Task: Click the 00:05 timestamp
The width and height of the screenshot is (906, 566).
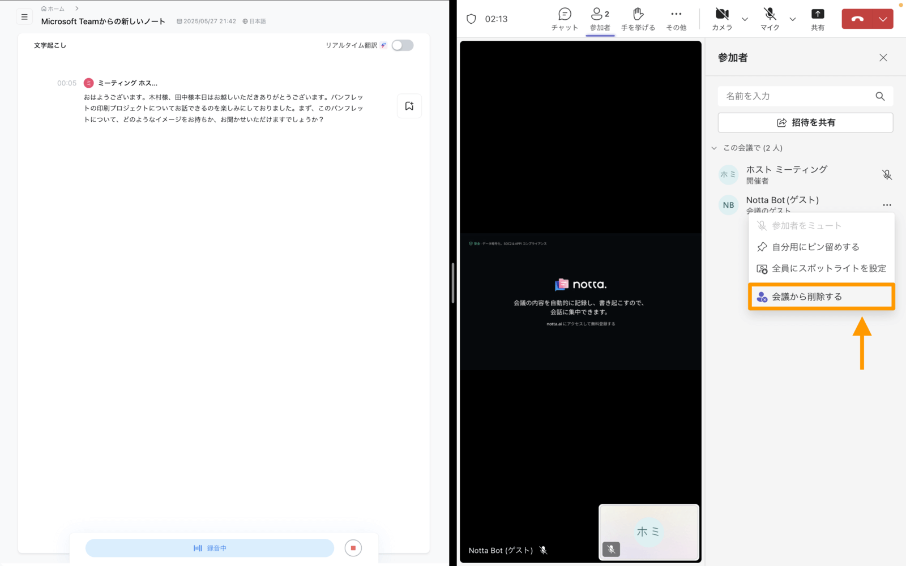Action: [x=67, y=83]
